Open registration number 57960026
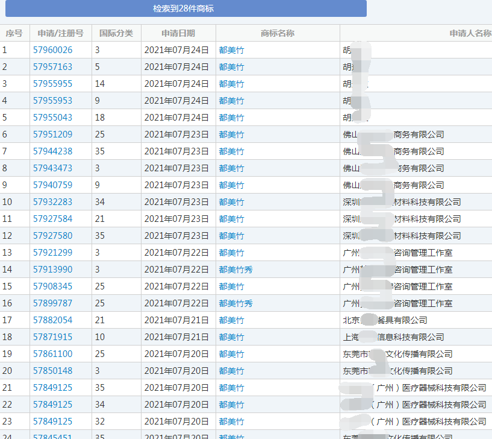Image resolution: width=492 pixels, height=439 pixels. (52, 50)
